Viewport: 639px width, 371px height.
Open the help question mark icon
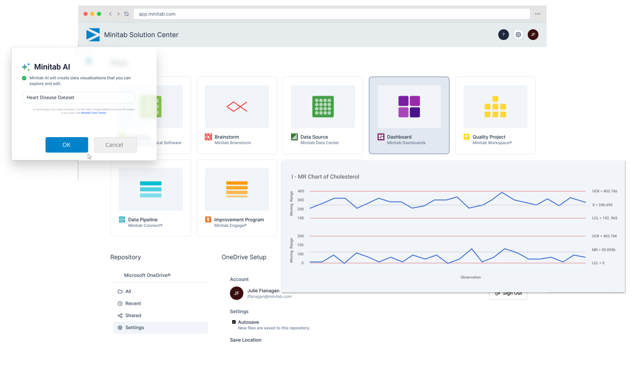coord(503,34)
